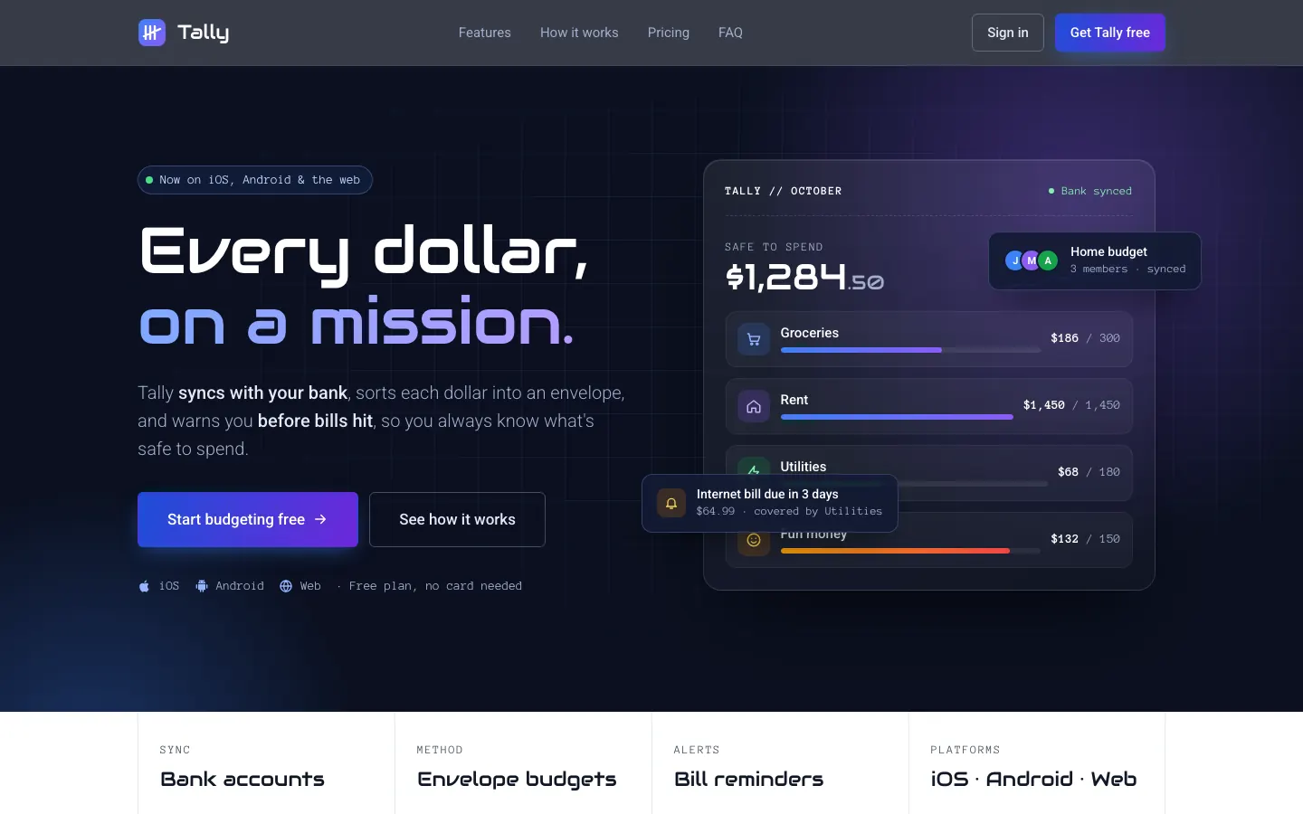Screen dimensions: 1303x814
Task: Start budgeting free
Action: tap(248, 519)
